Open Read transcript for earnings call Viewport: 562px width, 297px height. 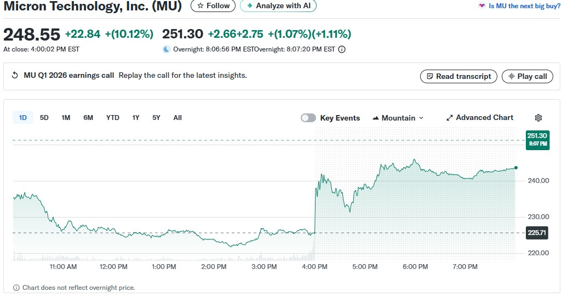click(x=458, y=76)
